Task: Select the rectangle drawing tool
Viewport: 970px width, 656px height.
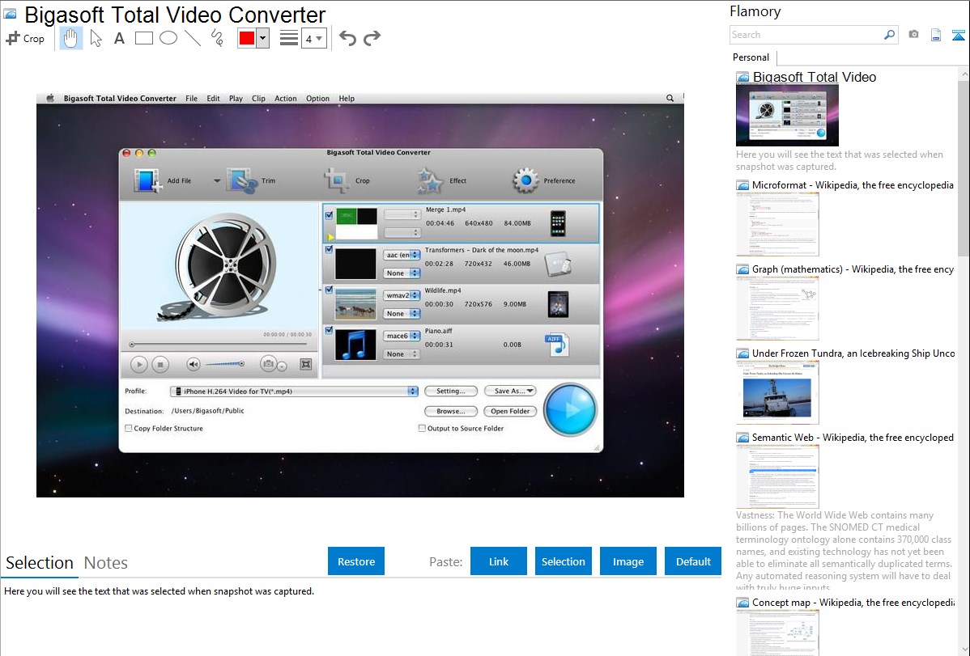Action: (143, 38)
